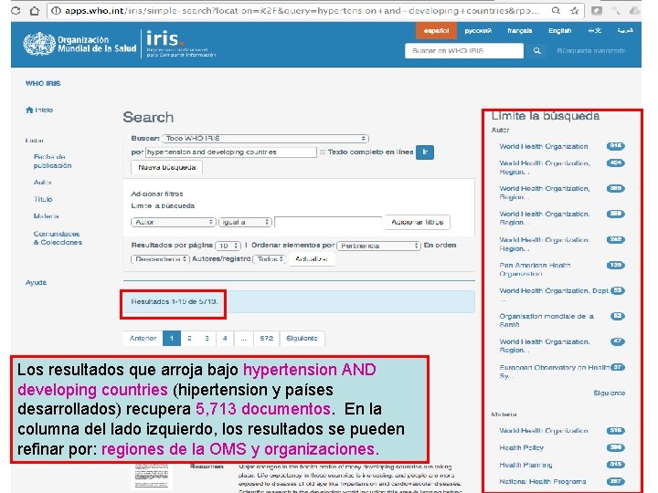Image resolution: width=658 pixels, height=493 pixels.
Task: Open the first result document thumbnail
Action: pos(151,476)
